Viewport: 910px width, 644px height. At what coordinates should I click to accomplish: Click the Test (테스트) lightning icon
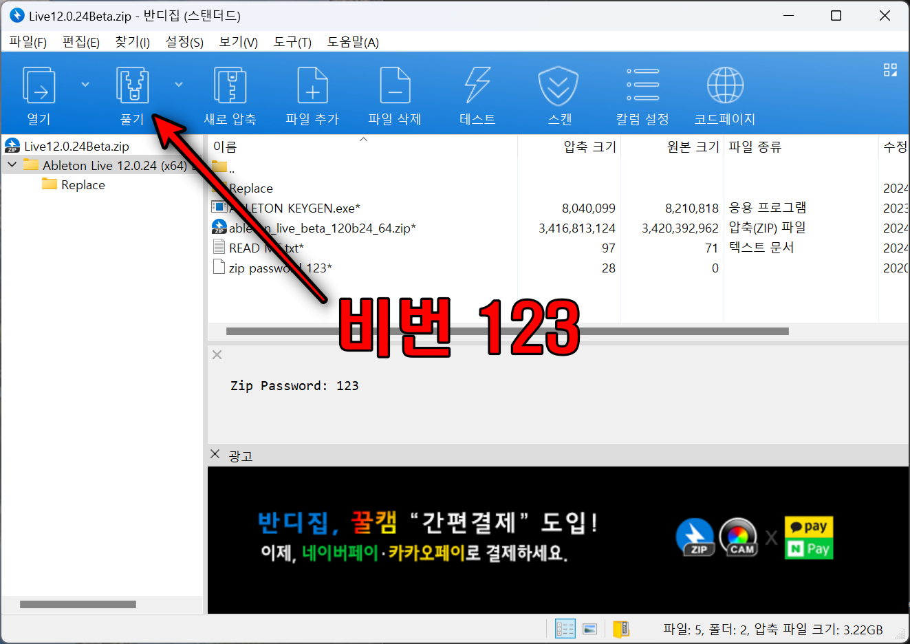pos(477,85)
